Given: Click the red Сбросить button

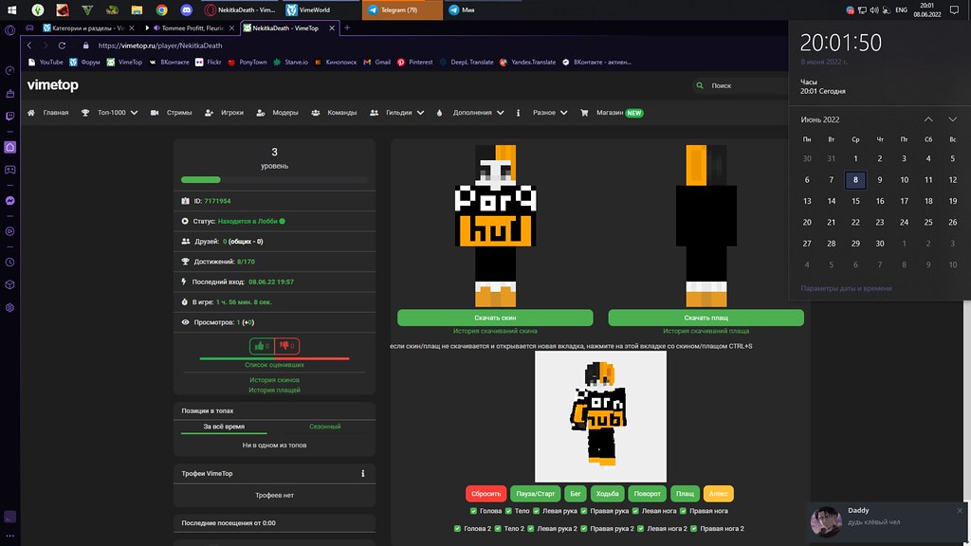Looking at the screenshot, I should 485,494.
